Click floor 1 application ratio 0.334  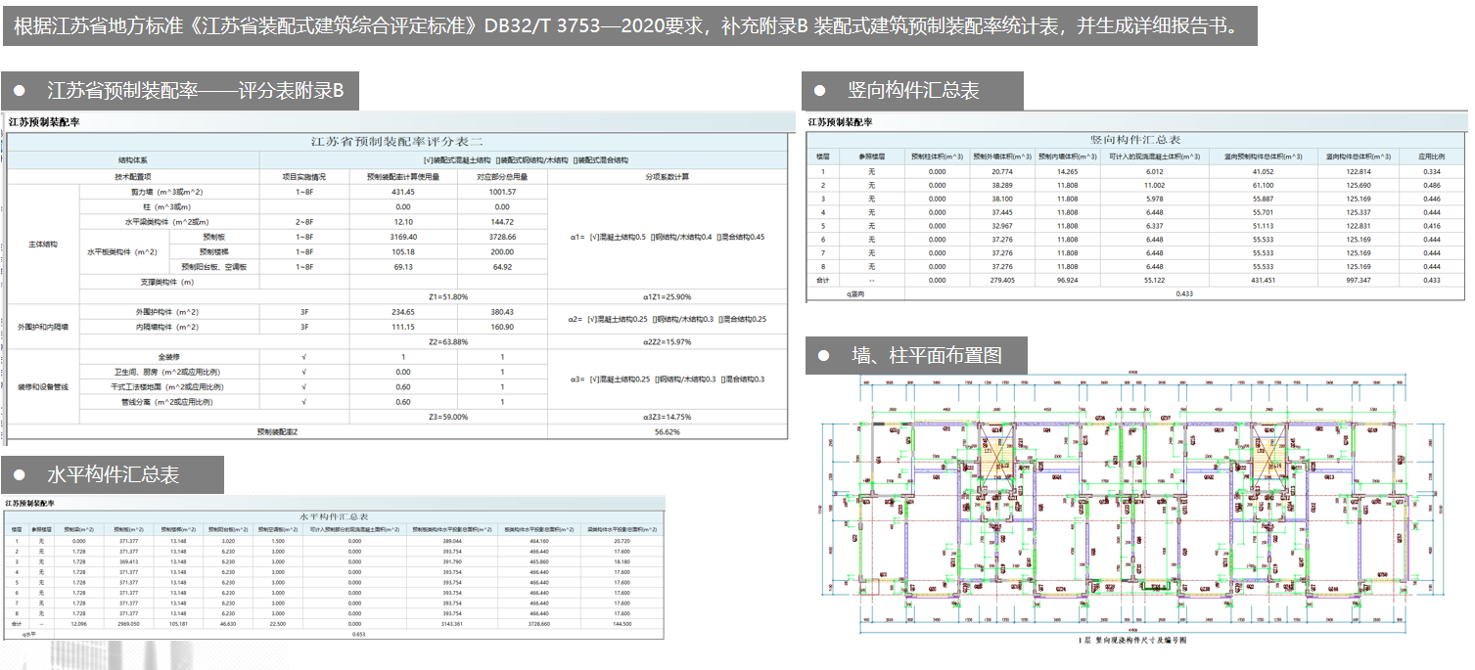(x=1433, y=171)
